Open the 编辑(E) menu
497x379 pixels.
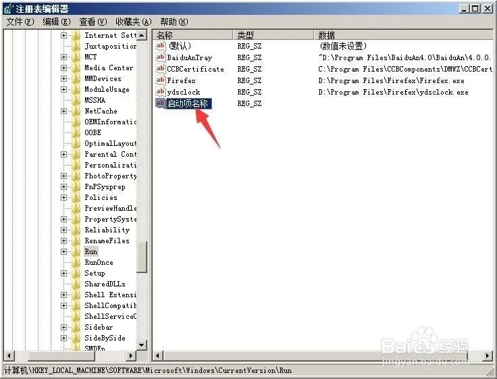pos(57,22)
